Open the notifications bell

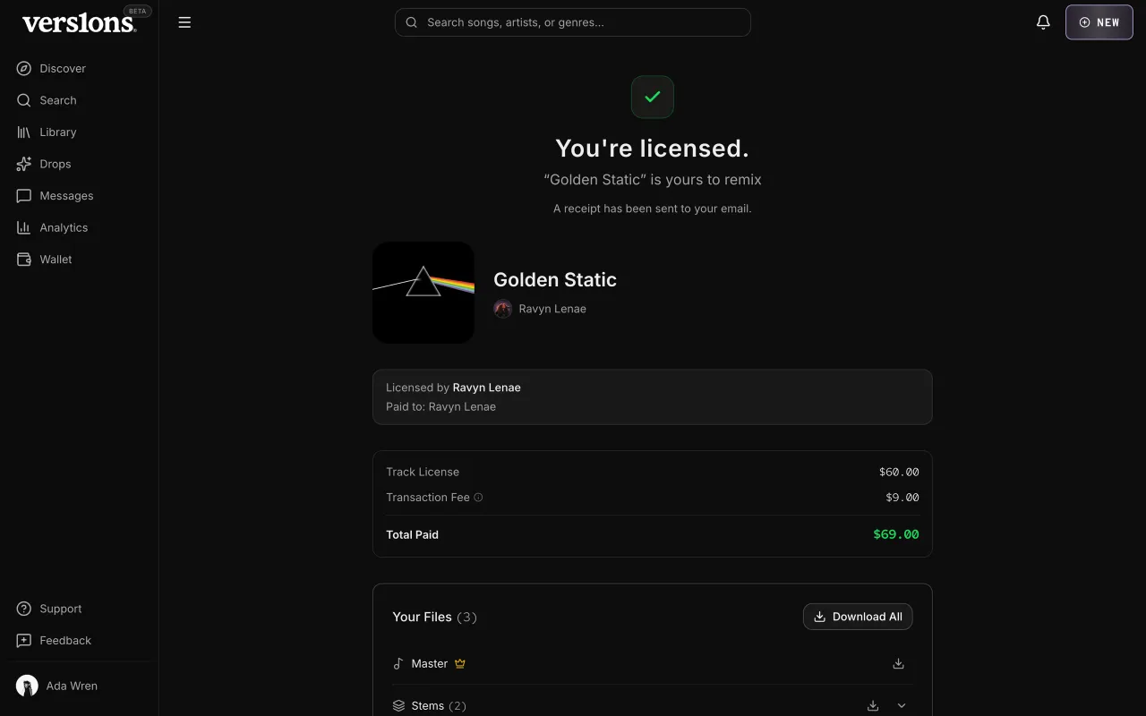[x=1043, y=22]
